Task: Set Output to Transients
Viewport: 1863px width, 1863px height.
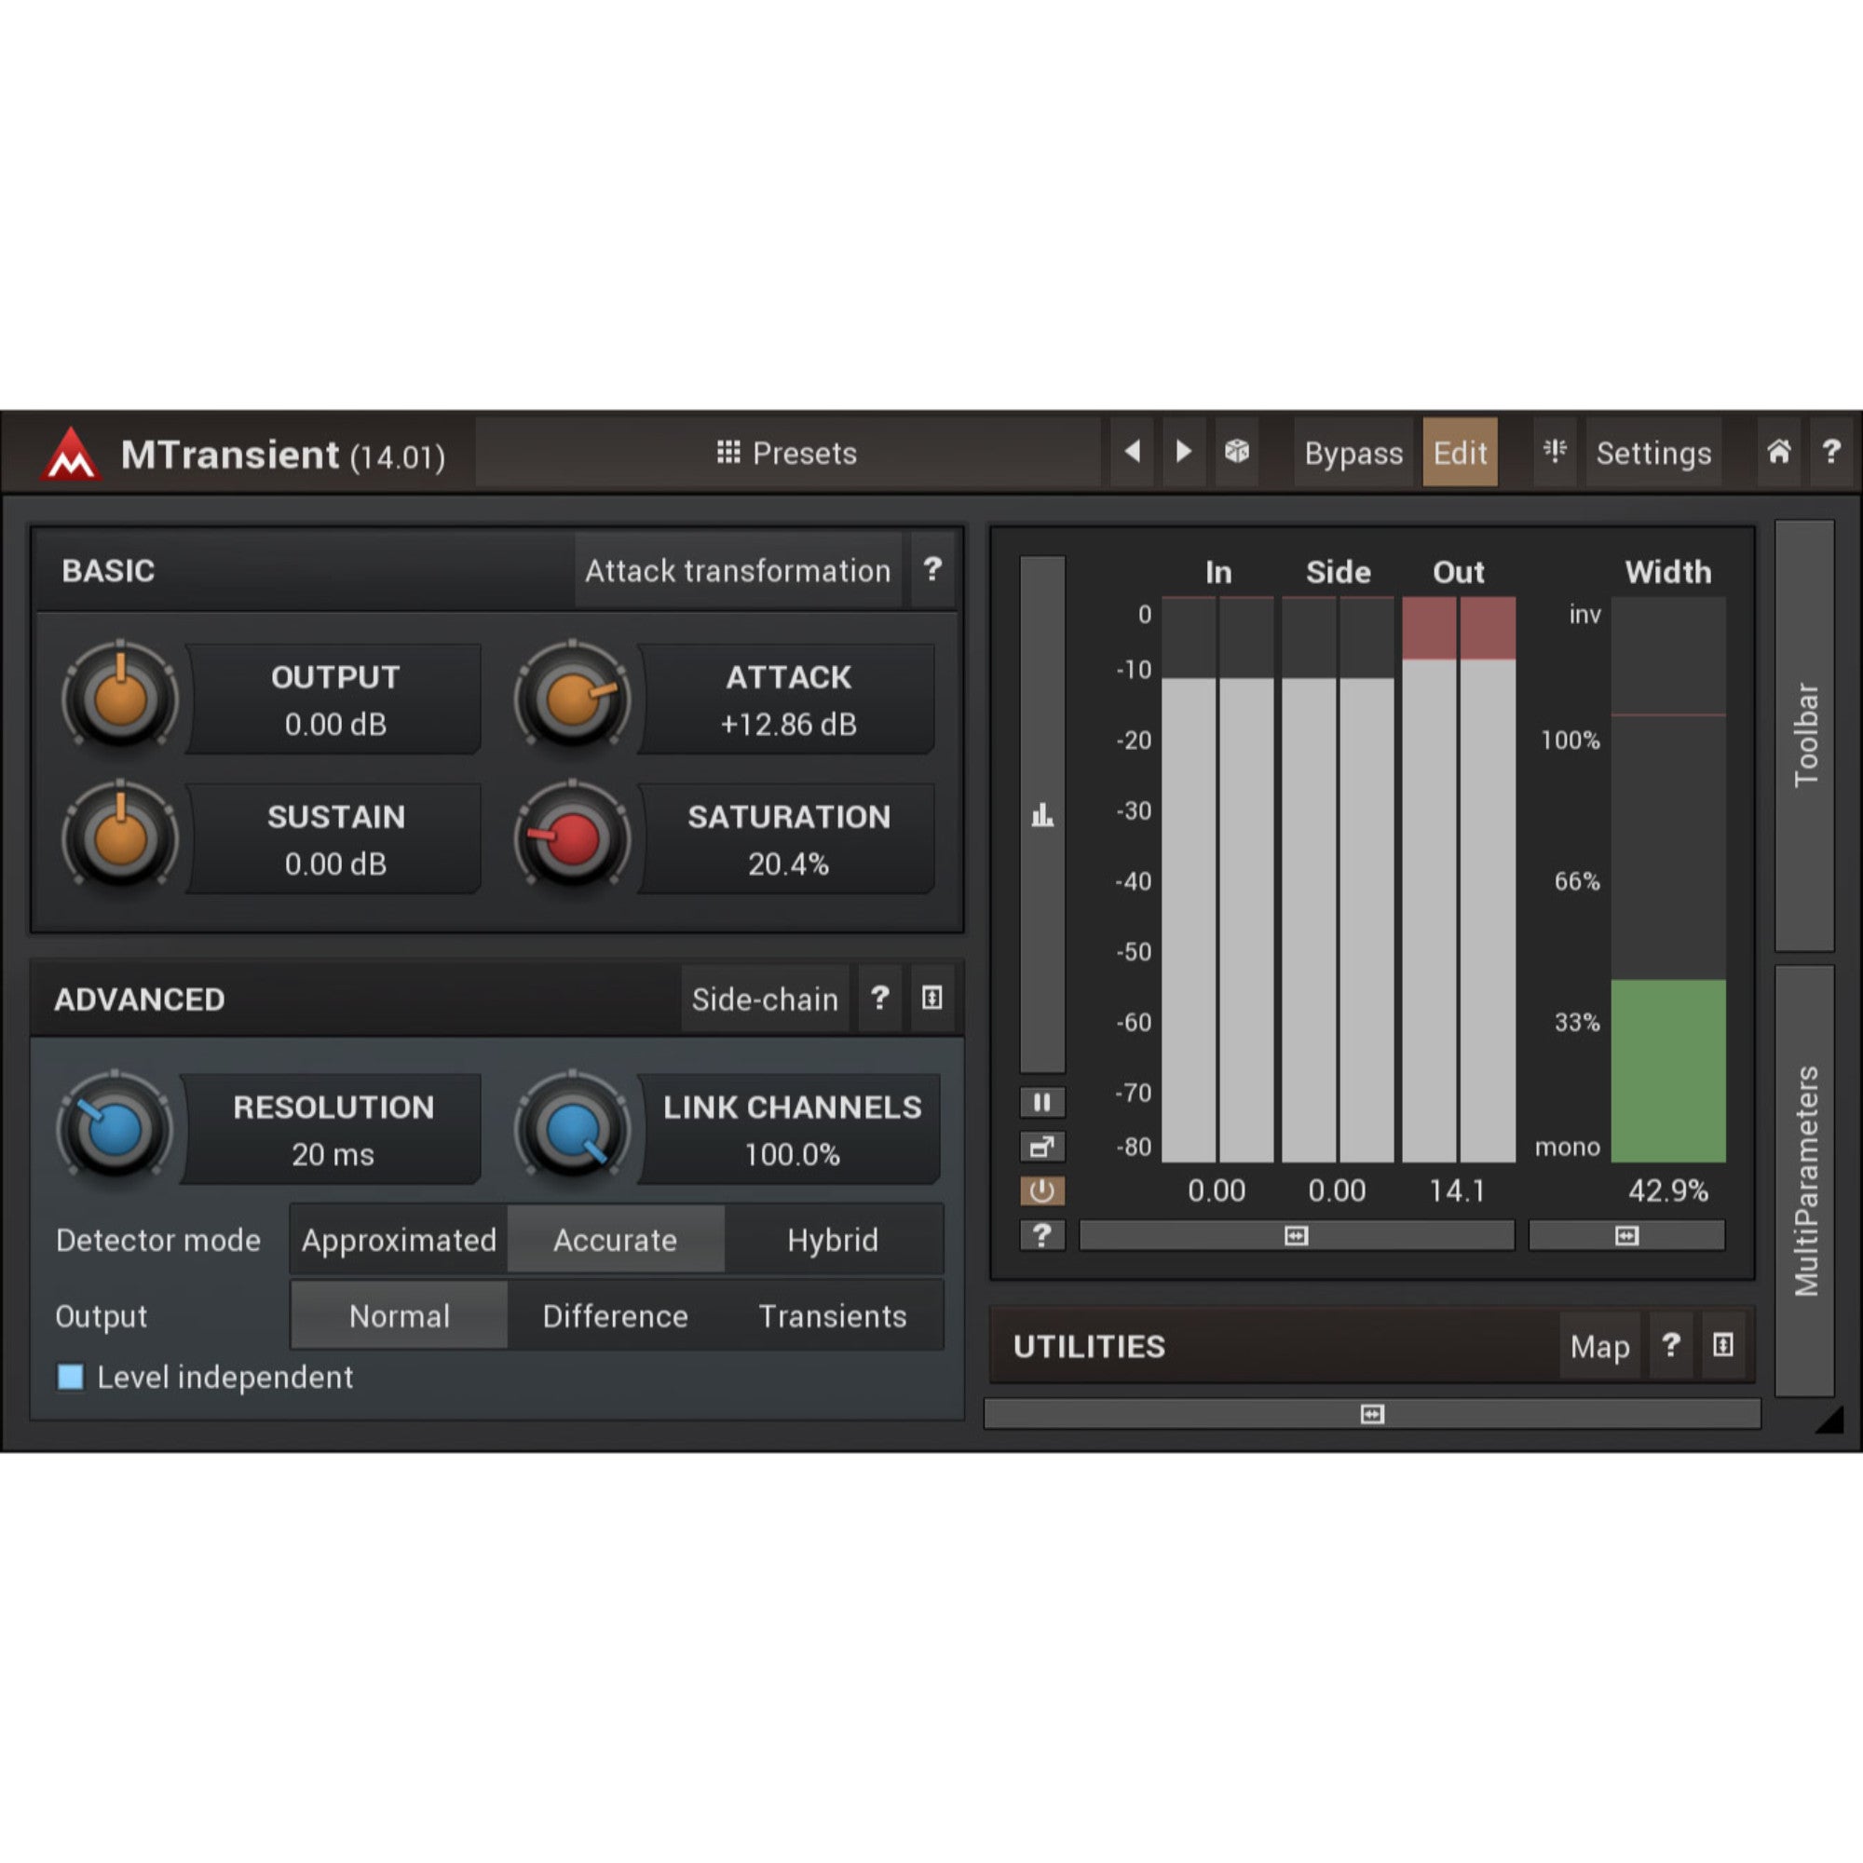Action: [x=833, y=1315]
